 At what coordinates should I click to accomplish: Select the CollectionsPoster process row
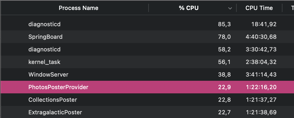pos(53,100)
